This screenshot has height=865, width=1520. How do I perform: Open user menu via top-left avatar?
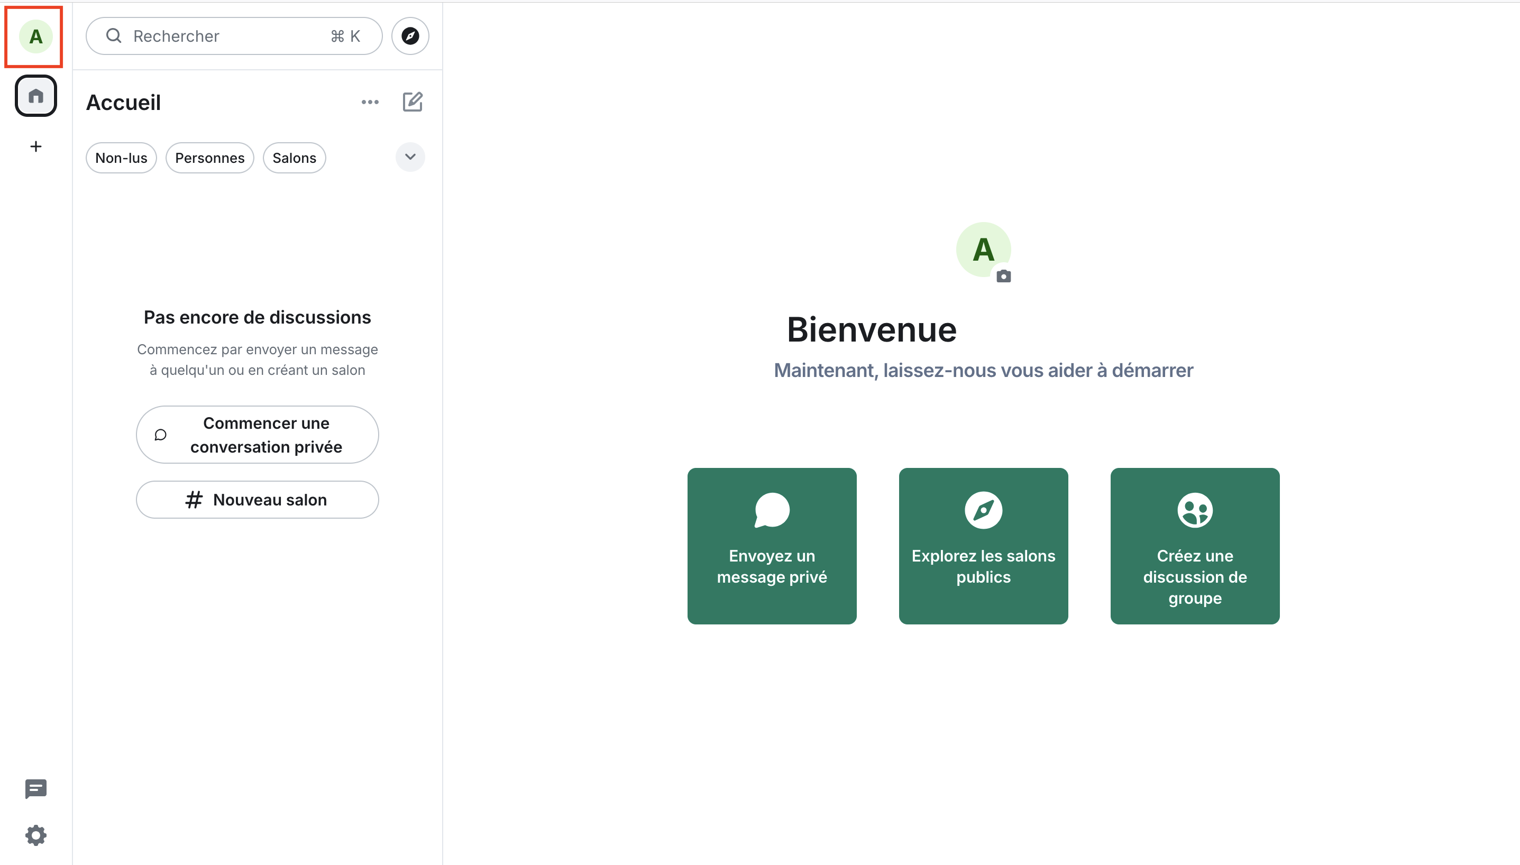pos(35,37)
